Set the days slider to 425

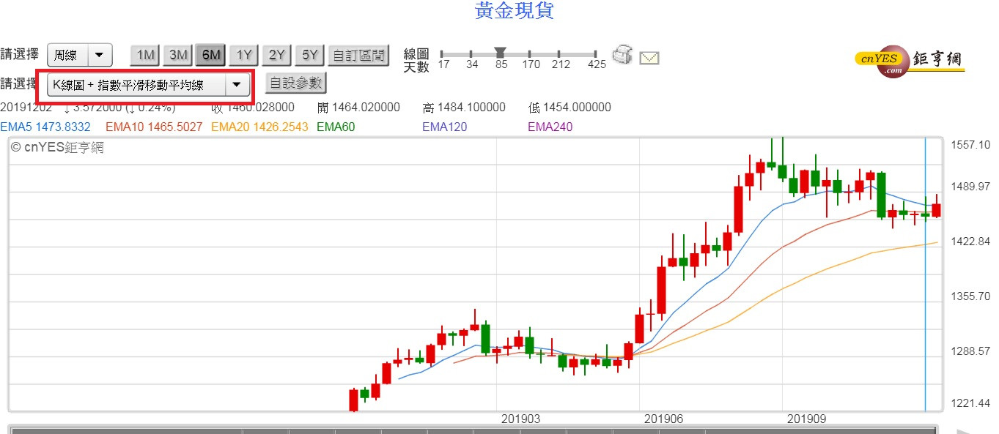coord(597,54)
